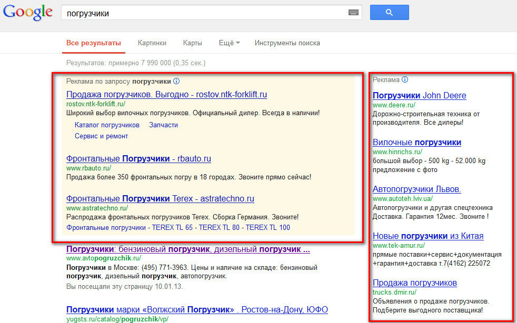Open result 'Погрузчики: бензиновый погрузчик, дизельный погрузчик'
This screenshot has width=517, height=323.
(188, 249)
